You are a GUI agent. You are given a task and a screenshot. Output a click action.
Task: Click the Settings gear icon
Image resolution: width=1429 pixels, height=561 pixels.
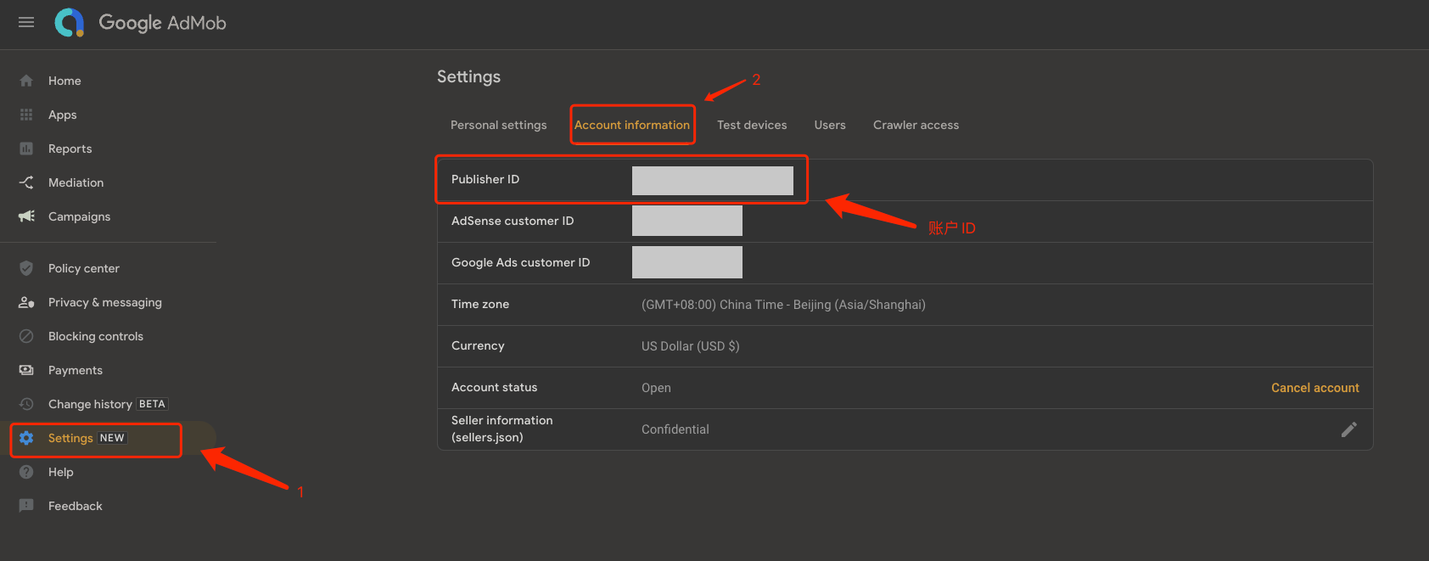pos(26,438)
